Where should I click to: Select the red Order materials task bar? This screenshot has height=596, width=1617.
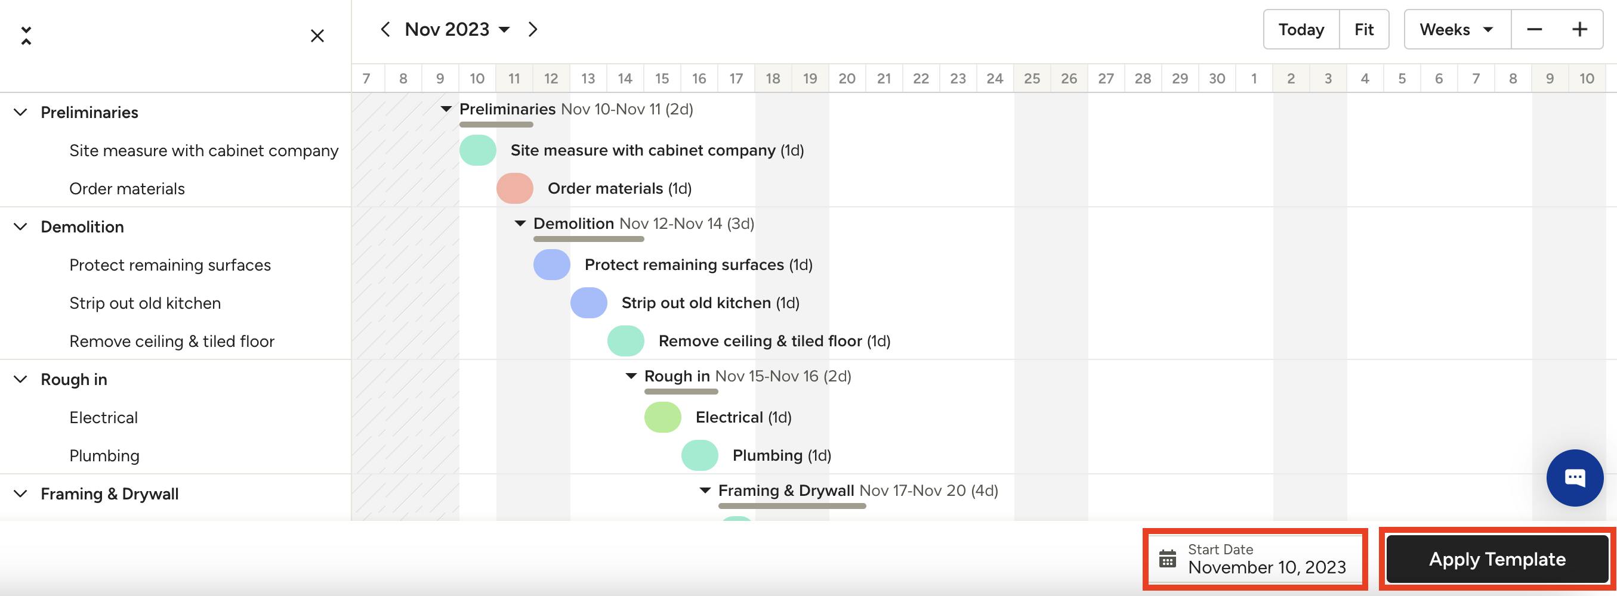click(515, 189)
